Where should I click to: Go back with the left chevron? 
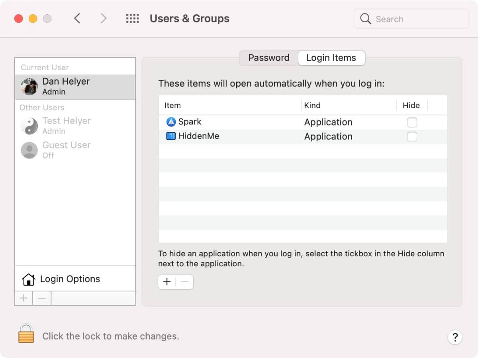[77, 19]
